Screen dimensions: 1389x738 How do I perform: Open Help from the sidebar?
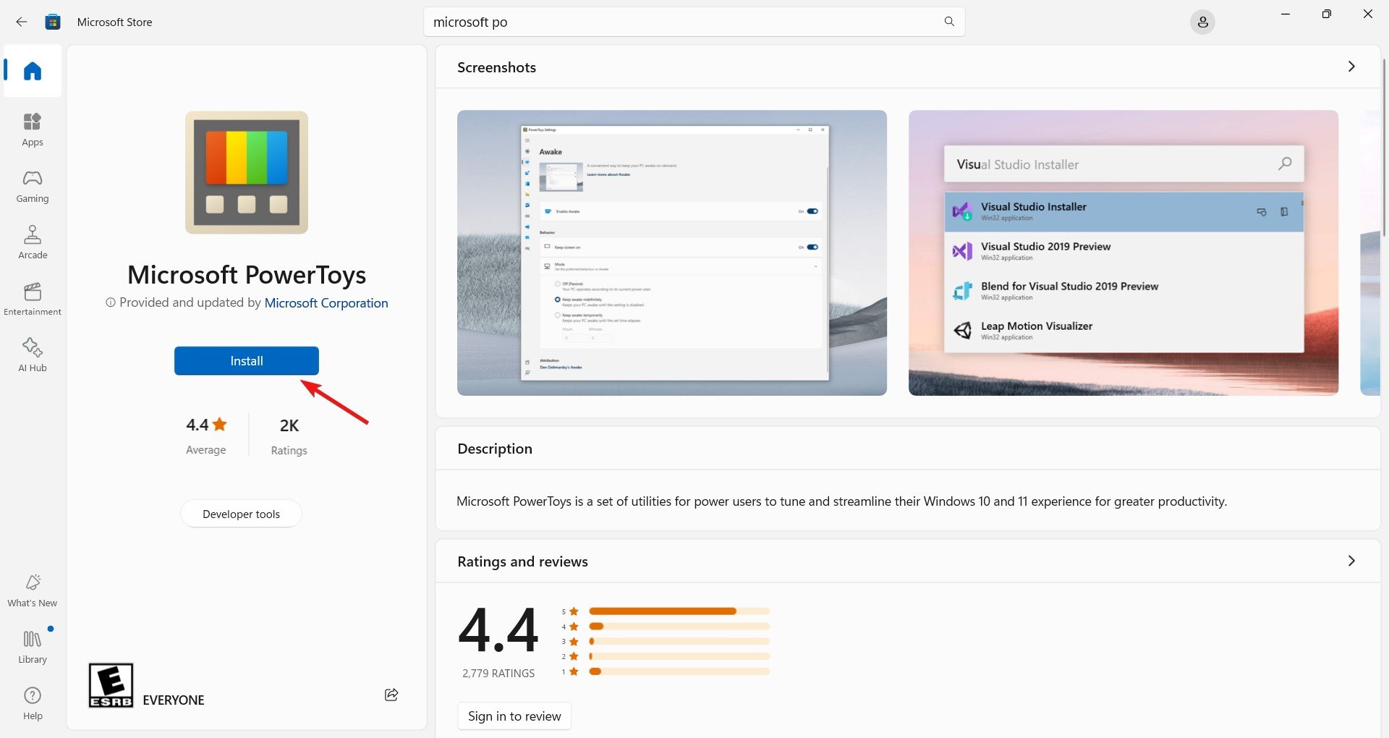point(33,703)
